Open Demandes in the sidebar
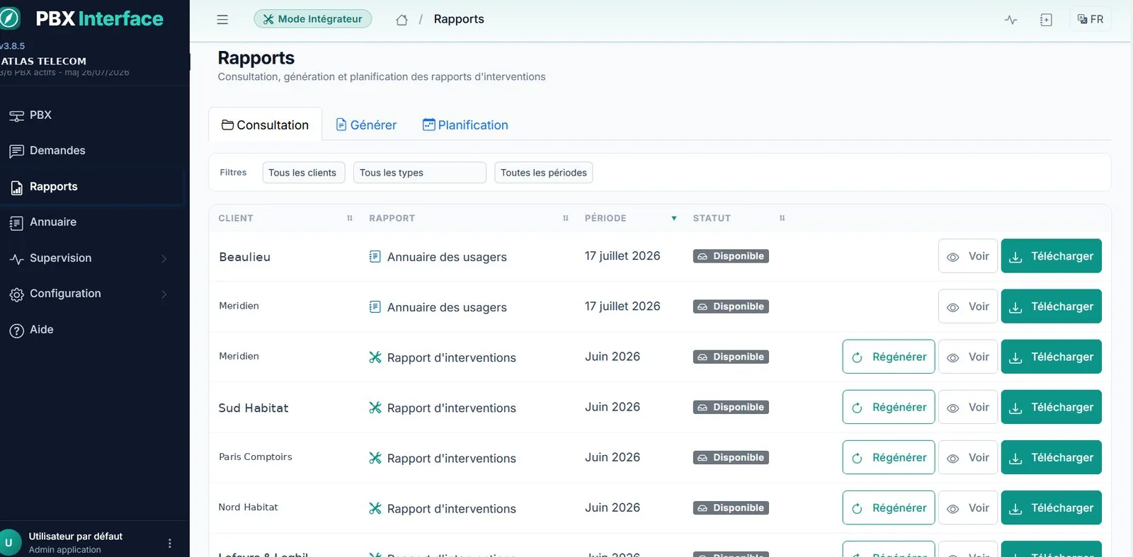 92,151
